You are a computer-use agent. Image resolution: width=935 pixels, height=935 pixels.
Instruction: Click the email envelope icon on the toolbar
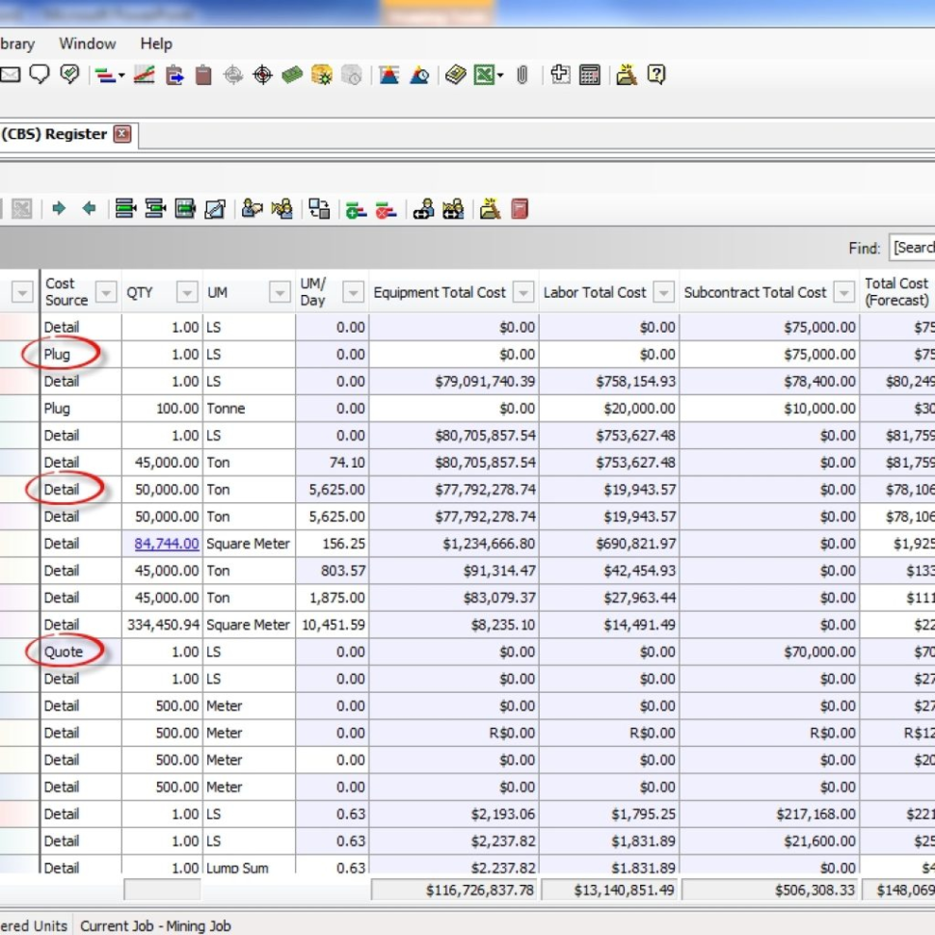(13, 74)
